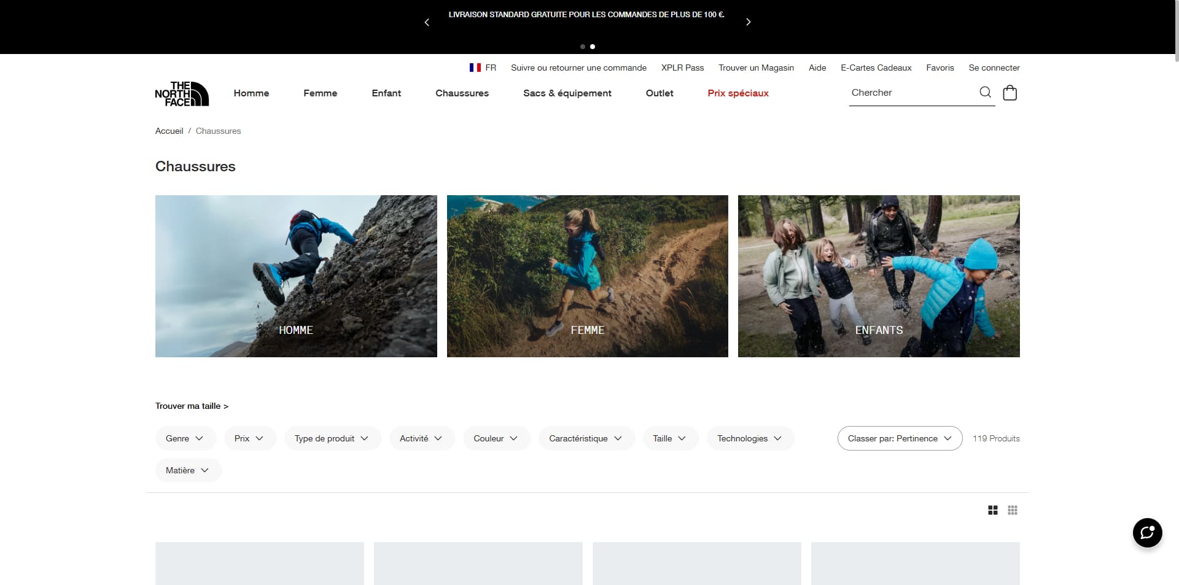Open the Outlet menu
This screenshot has height=585, width=1179.
coord(660,93)
